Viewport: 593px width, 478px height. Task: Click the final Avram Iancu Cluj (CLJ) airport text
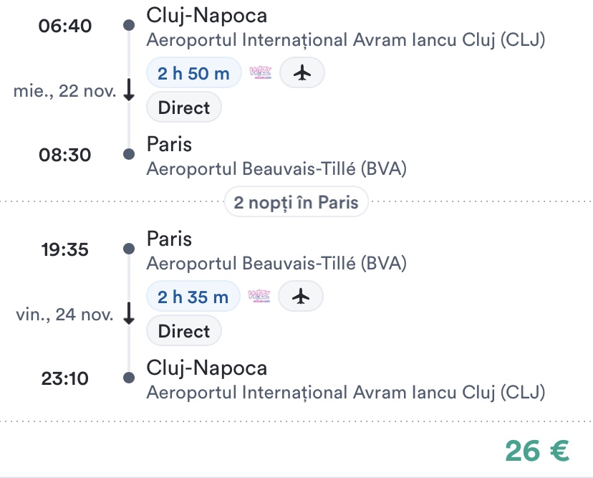346,393
